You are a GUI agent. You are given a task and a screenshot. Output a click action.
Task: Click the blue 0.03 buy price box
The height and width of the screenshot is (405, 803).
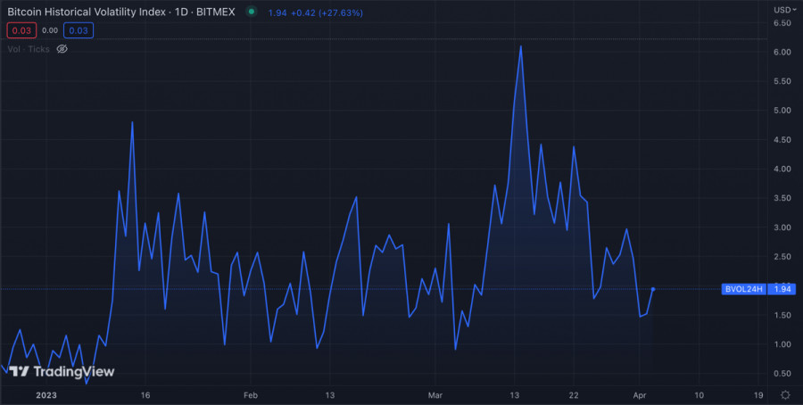click(x=79, y=30)
